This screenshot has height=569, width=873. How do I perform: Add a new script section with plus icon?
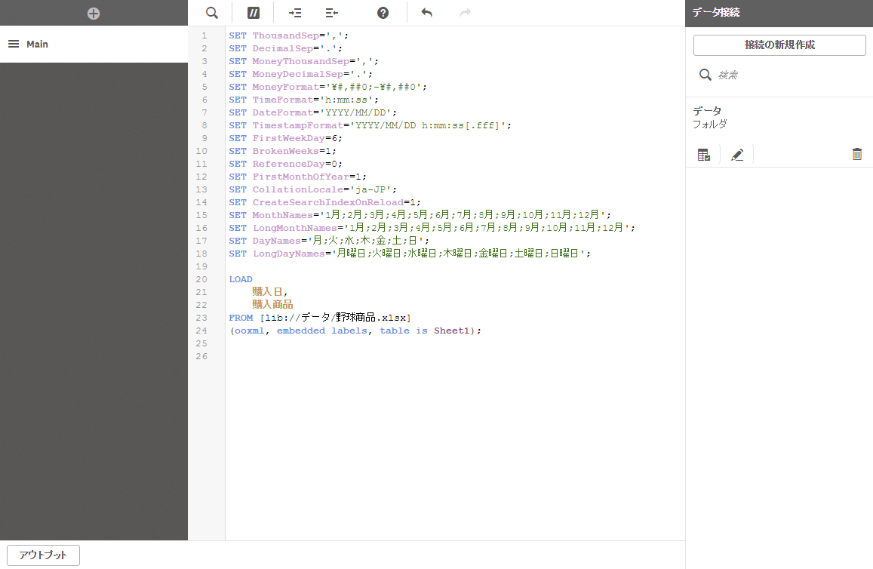pyautogui.click(x=94, y=14)
